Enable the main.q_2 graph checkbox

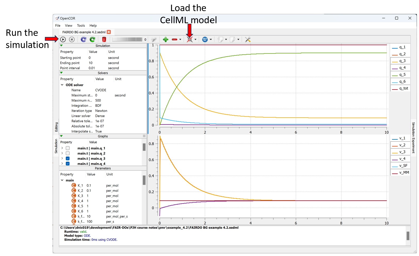pyautogui.click(x=68, y=153)
